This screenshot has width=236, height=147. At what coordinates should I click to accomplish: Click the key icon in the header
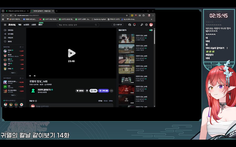click(142, 25)
